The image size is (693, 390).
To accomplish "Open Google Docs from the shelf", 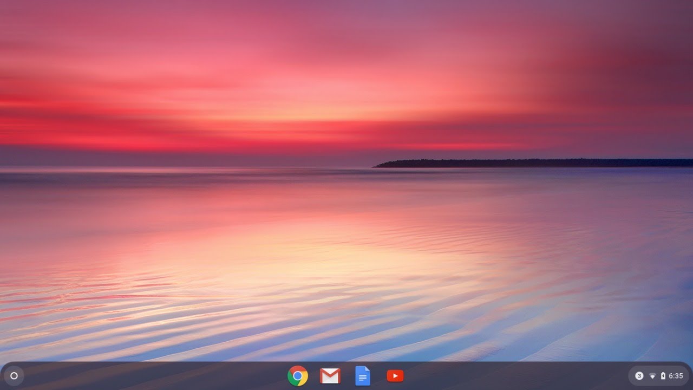I will click(x=363, y=376).
